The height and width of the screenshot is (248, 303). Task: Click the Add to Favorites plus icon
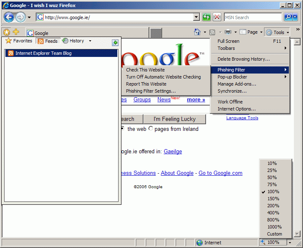(16, 32)
